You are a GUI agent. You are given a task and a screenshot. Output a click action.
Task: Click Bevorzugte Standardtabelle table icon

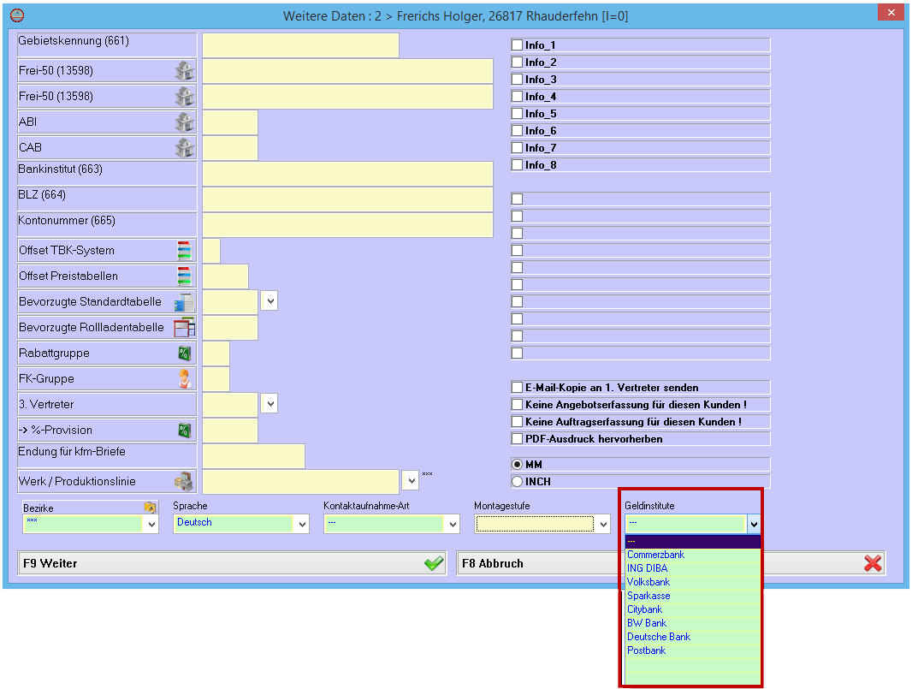point(185,302)
